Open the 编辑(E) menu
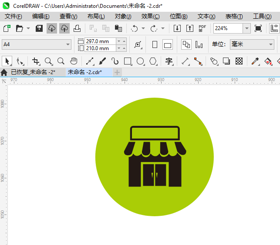Screen dimensions: 280x245 [x=40, y=17]
